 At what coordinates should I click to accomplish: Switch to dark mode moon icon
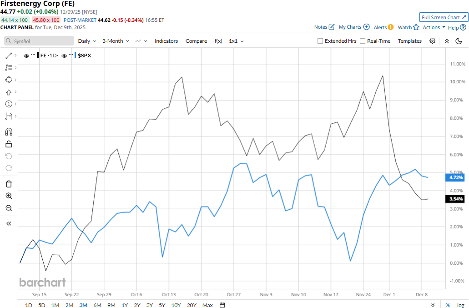[x=459, y=41]
